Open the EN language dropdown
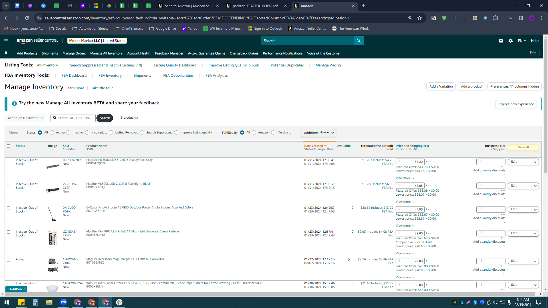This screenshot has width=548, height=308. [522, 41]
